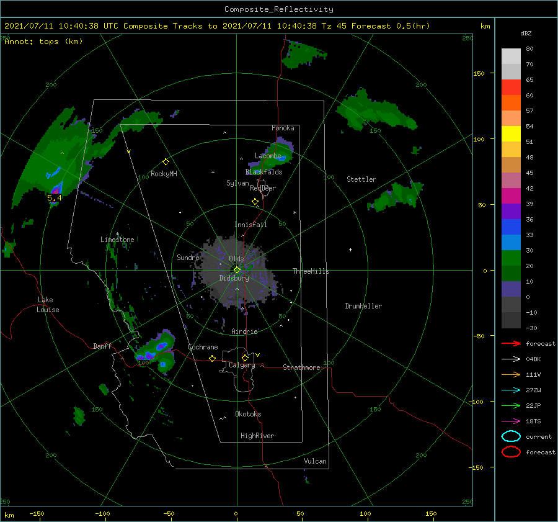Click the yellow diamond marker near RockyMH
Image resolution: width=558 pixels, height=522 pixels.
coord(166,162)
